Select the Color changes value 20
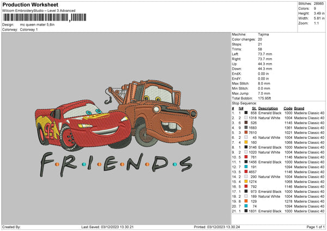This screenshot has width=327, height=231. tap(260, 39)
